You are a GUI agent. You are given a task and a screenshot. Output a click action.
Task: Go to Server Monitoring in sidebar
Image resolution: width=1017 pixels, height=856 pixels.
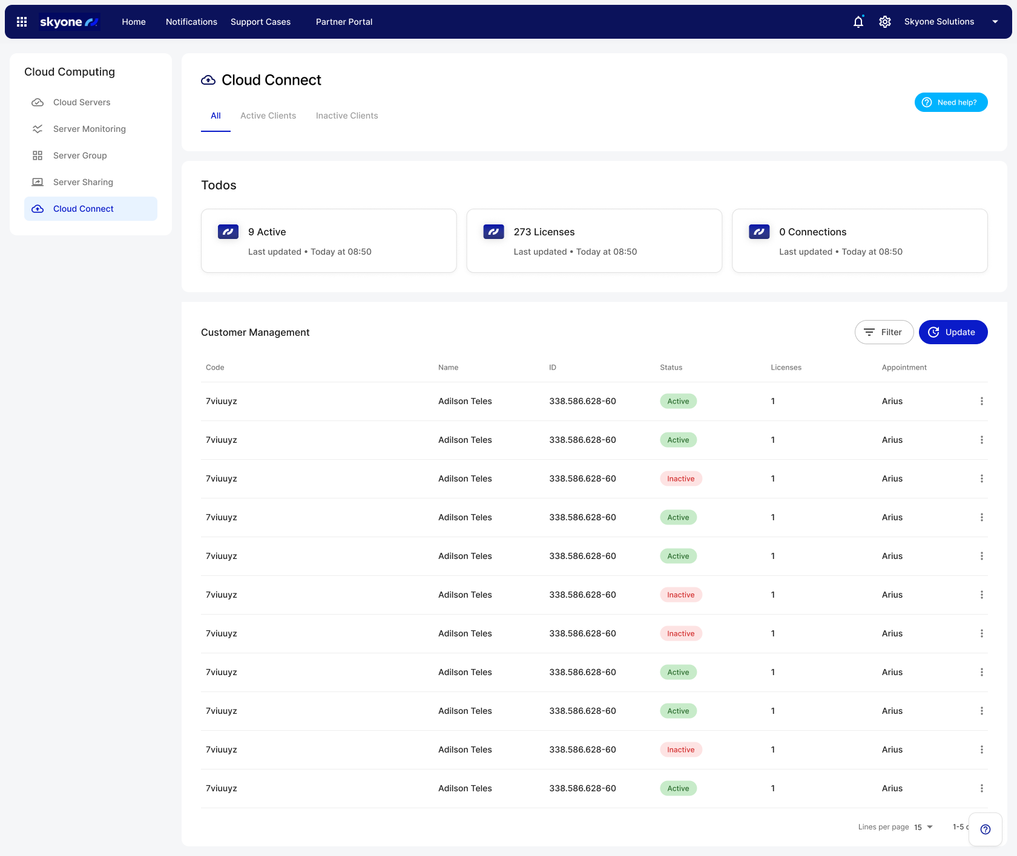click(89, 129)
